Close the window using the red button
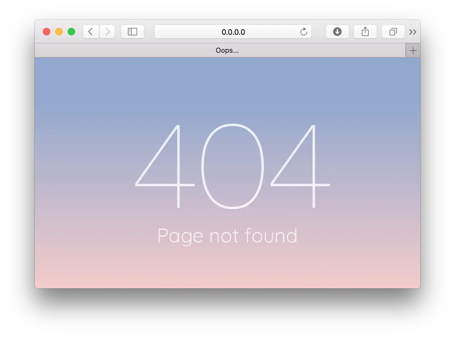 [47, 32]
